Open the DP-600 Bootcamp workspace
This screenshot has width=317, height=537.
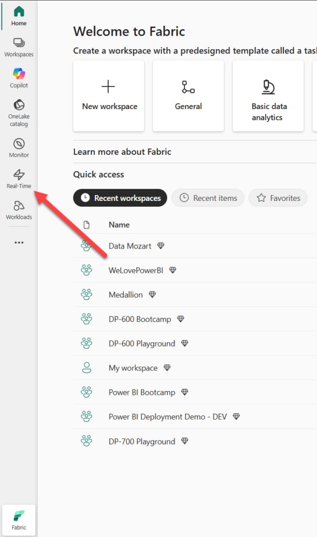click(x=139, y=319)
